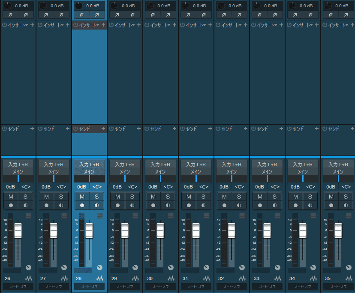
Task: Click insert power icon on channel 30
Action: pyautogui.click(x=147, y=25)
